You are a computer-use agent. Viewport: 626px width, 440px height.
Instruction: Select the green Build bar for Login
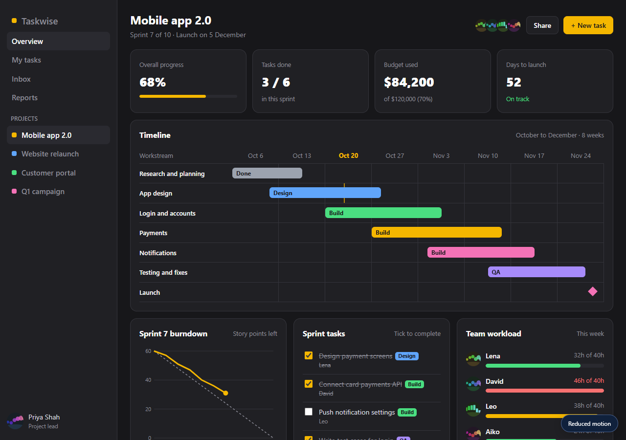click(x=383, y=213)
